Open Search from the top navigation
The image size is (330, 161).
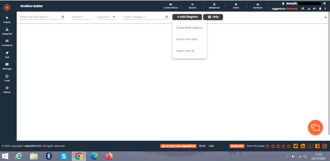(192, 6)
